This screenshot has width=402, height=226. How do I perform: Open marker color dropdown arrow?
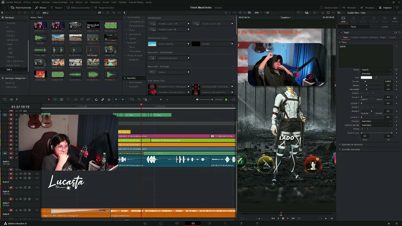(x=126, y=100)
